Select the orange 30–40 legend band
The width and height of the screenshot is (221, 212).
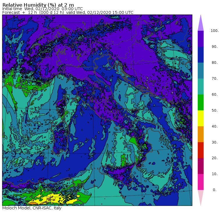(x=201, y=134)
